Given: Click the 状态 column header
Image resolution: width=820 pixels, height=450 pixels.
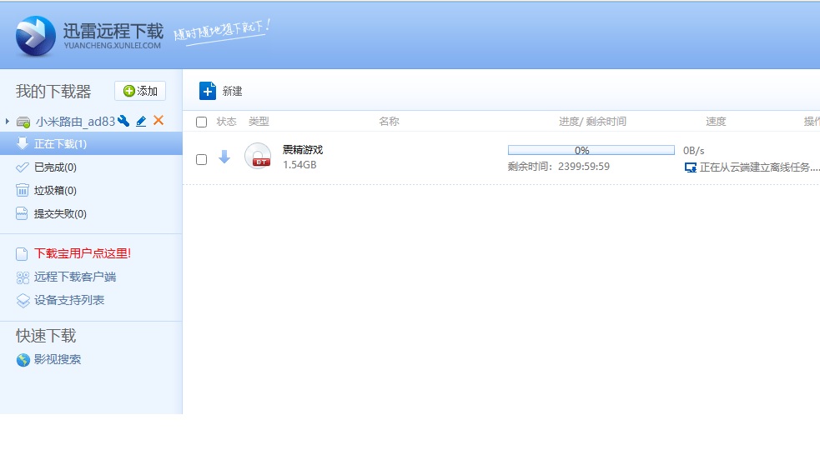Looking at the screenshot, I should (226, 122).
